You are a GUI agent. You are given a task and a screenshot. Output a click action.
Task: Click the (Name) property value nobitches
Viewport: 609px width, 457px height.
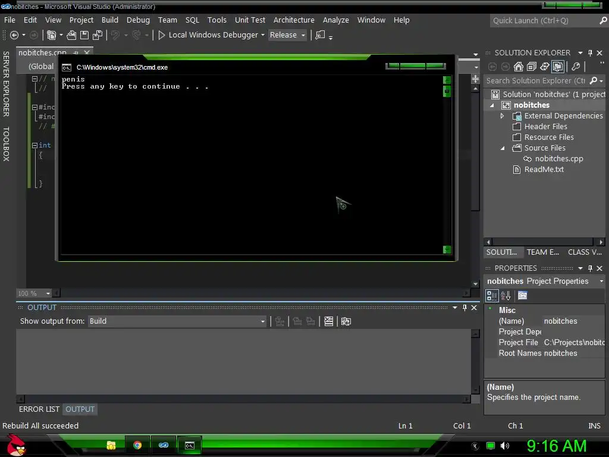[x=560, y=321]
